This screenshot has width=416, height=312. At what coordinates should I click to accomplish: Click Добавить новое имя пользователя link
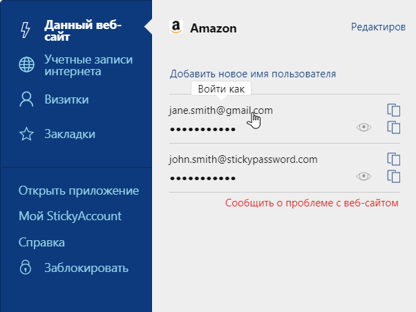pyautogui.click(x=253, y=74)
